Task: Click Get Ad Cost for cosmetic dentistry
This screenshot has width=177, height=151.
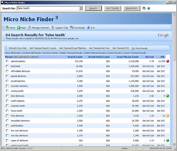Action: pos(148,86)
